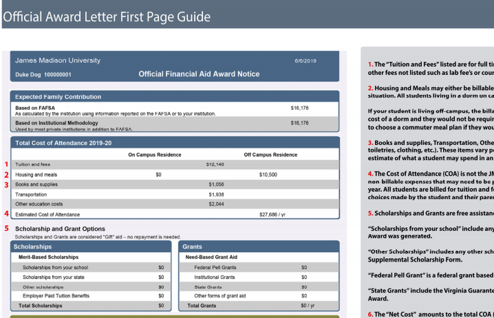Select 'Scholarships from your school' row
Screen dimensions: 494x318
tap(91, 267)
